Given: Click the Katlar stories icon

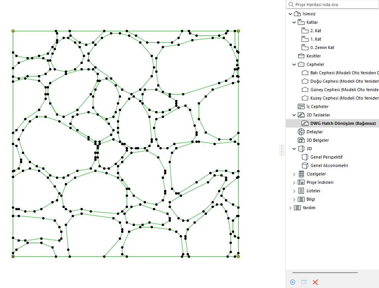Looking at the screenshot, I should 301,22.
